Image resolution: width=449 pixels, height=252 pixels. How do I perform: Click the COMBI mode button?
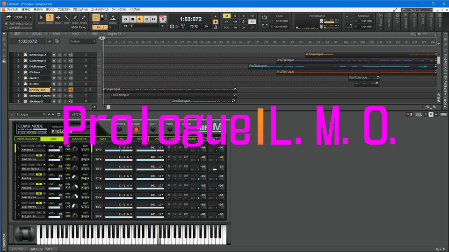[136, 130]
